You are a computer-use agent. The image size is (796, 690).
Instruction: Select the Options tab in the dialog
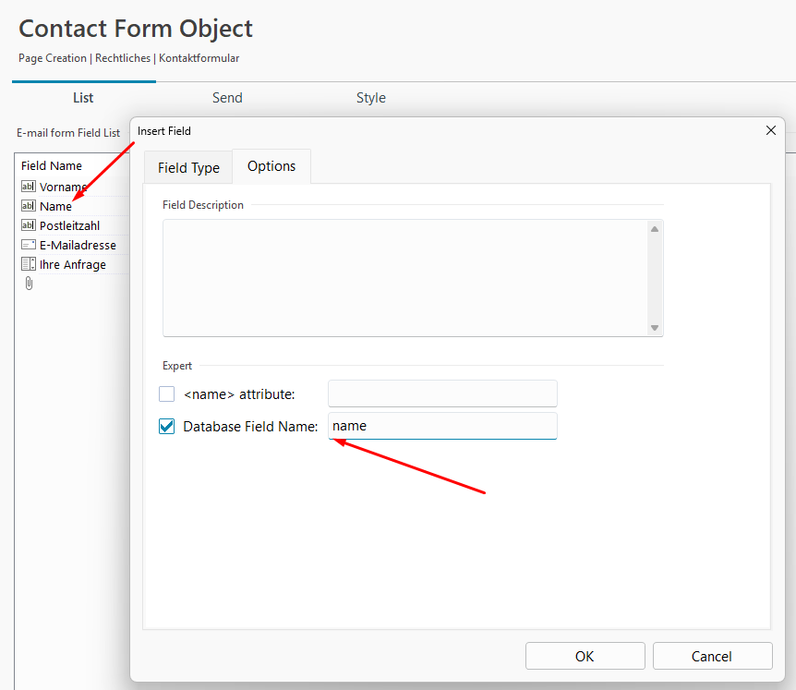point(271,166)
